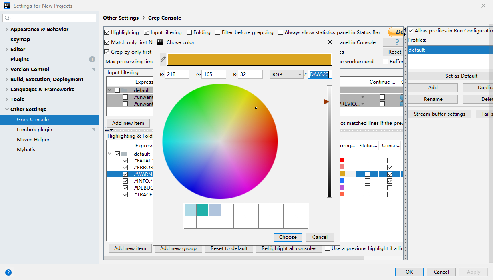Collapse the Other Settings tree node
This screenshot has width=493, height=280.
[x=6, y=110]
